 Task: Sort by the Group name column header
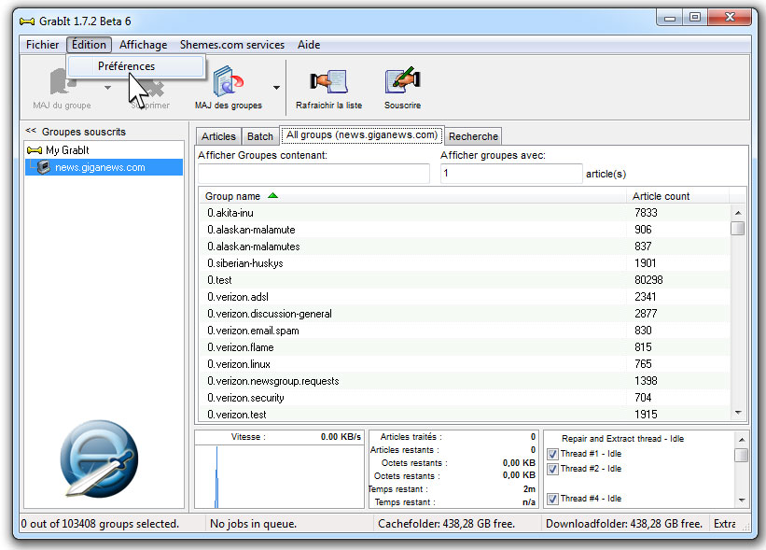(412, 196)
